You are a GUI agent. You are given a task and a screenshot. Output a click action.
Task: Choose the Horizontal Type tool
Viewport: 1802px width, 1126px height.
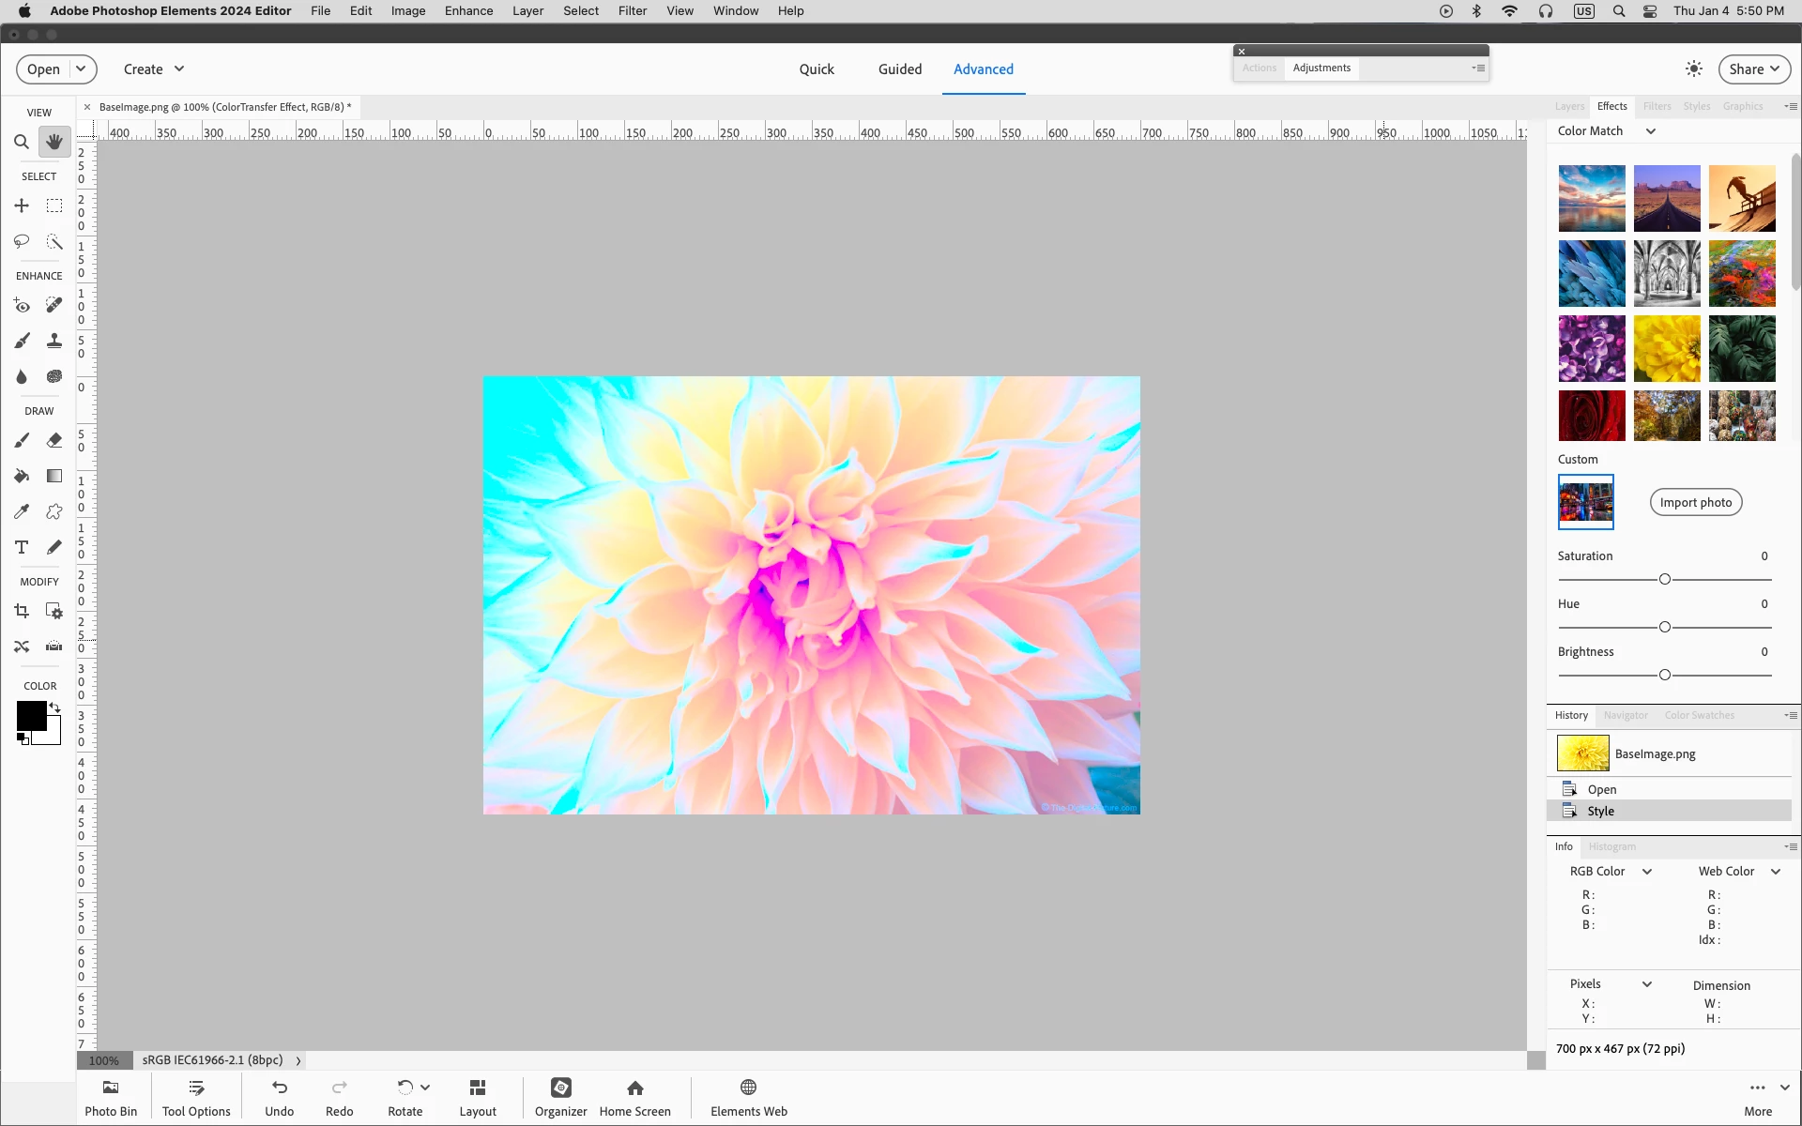[22, 547]
